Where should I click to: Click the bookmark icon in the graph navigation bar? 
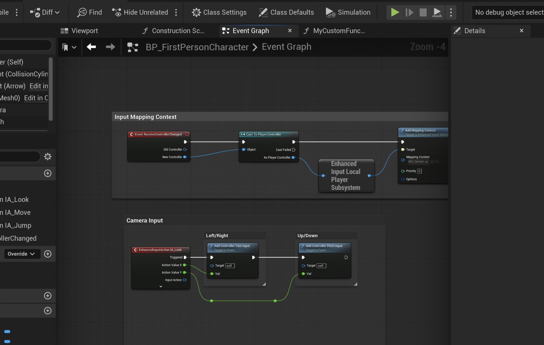[x=65, y=47]
